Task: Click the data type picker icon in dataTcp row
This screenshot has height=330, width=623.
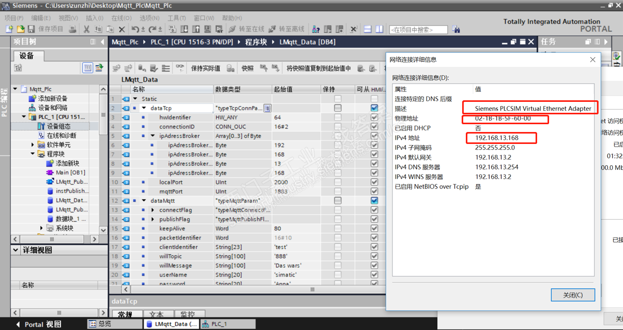Action: tap(268, 108)
